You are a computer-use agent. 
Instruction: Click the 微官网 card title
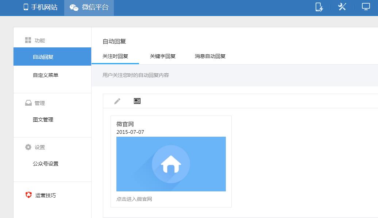pyautogui.click(x=125, y=124)
